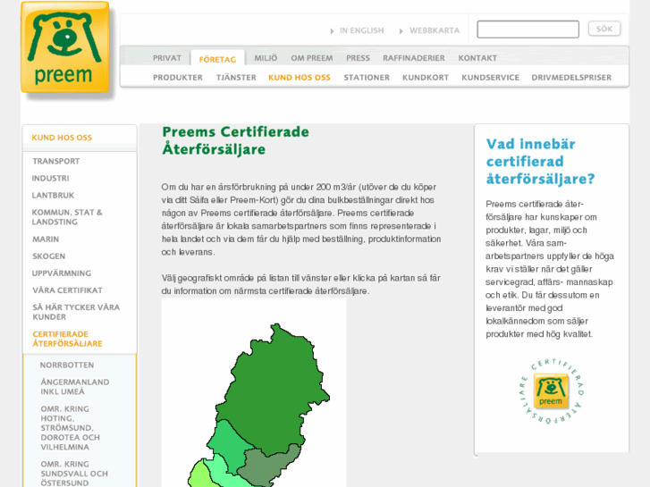Open Industri in the sidebar

(51, 178)
